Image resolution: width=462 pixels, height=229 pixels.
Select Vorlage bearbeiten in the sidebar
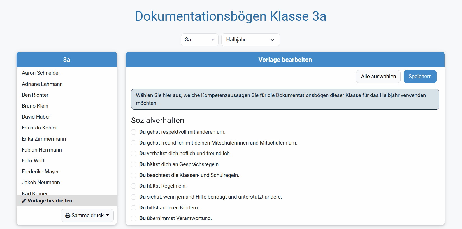point(67,201)
